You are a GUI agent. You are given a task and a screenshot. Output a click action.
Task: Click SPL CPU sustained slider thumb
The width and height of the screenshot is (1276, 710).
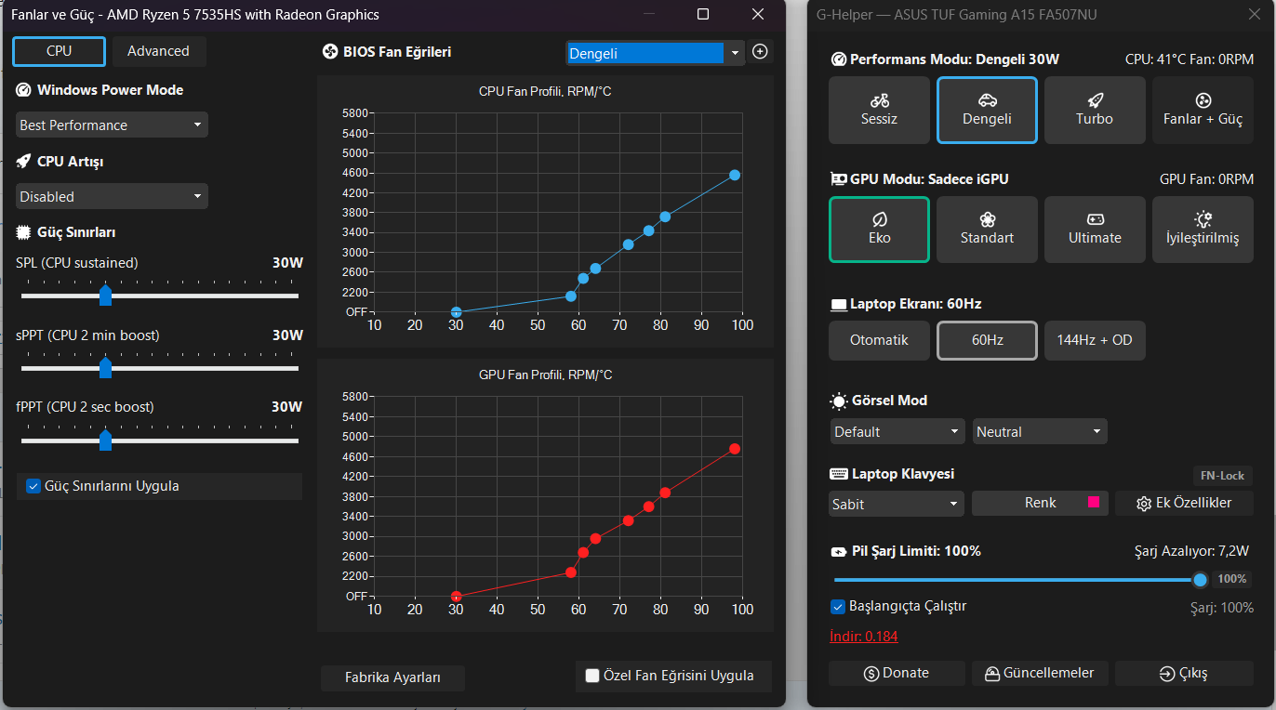(x=105, y=296)
